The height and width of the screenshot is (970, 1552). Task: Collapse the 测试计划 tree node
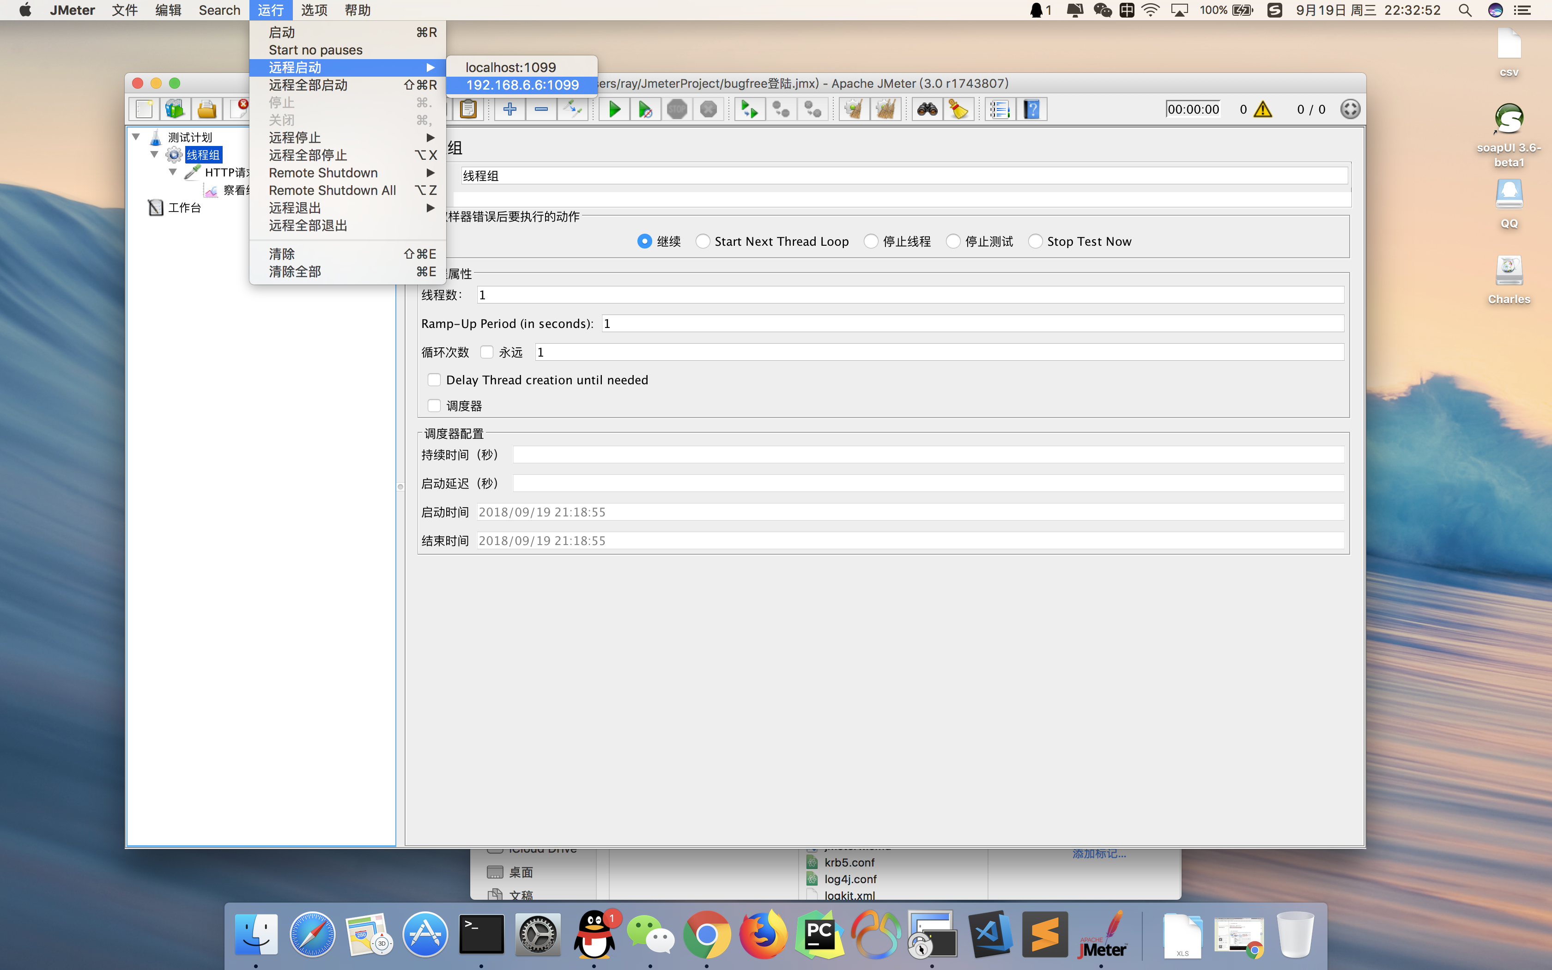136,137
